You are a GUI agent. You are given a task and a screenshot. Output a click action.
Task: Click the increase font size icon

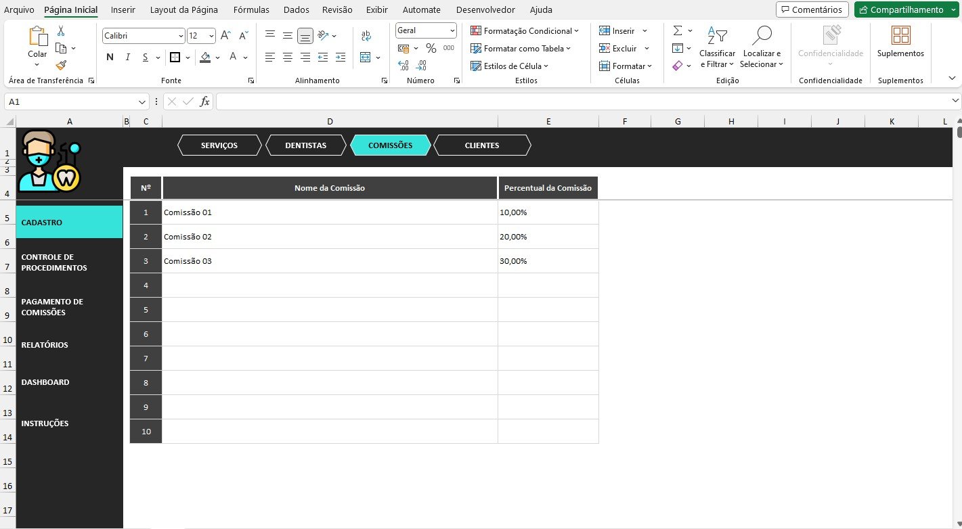pos(226,36)
